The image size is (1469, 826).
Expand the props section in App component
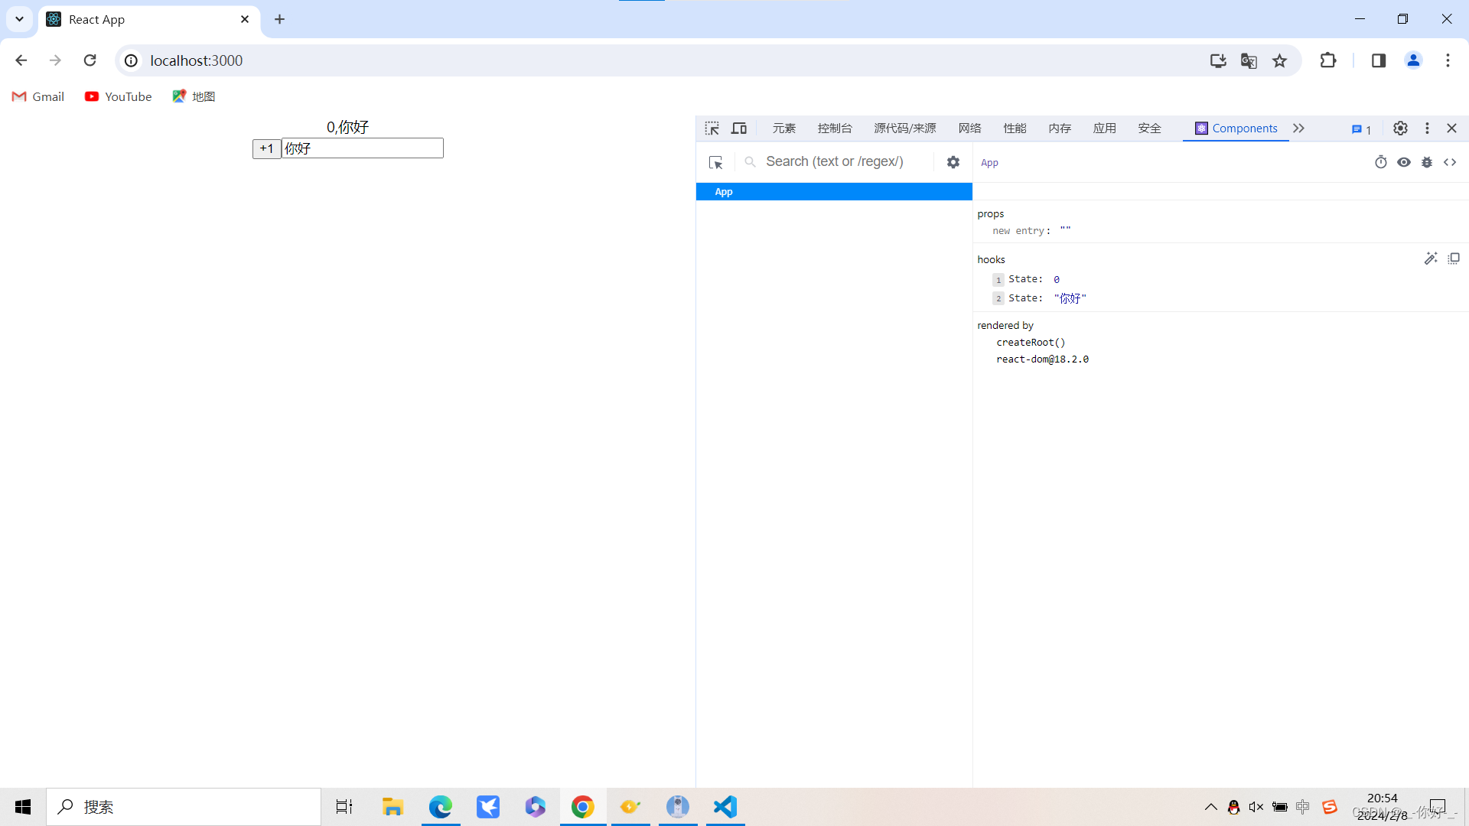pos(990,213)
